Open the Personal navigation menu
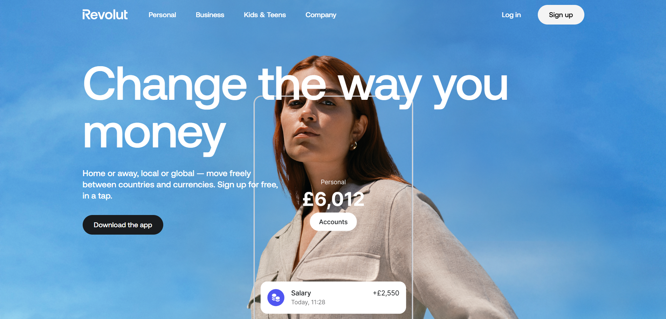Screen dimensions: 666x319 [162, 15]
